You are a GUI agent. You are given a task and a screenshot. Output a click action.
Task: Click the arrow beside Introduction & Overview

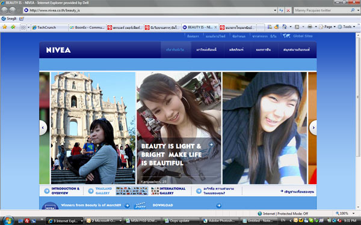47,191
